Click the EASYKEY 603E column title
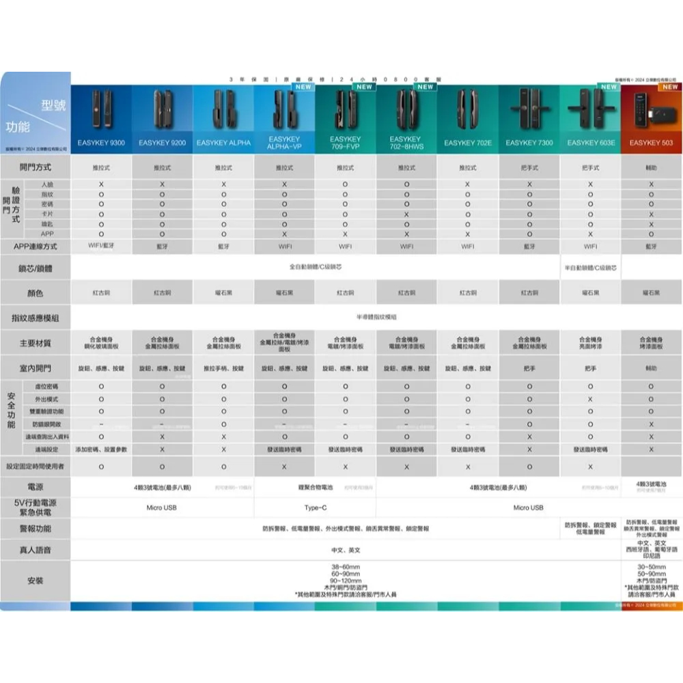This screenshot has width=683, height=683. 591,143
